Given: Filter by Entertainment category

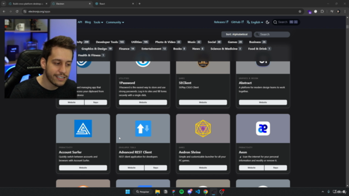Looking at the screenshot, I should [x=154, y=48].
